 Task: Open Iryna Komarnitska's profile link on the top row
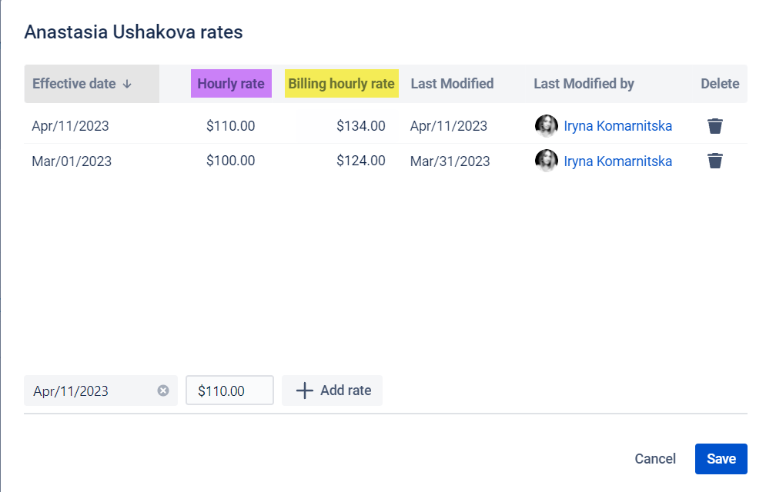click(x=616, y=125)
